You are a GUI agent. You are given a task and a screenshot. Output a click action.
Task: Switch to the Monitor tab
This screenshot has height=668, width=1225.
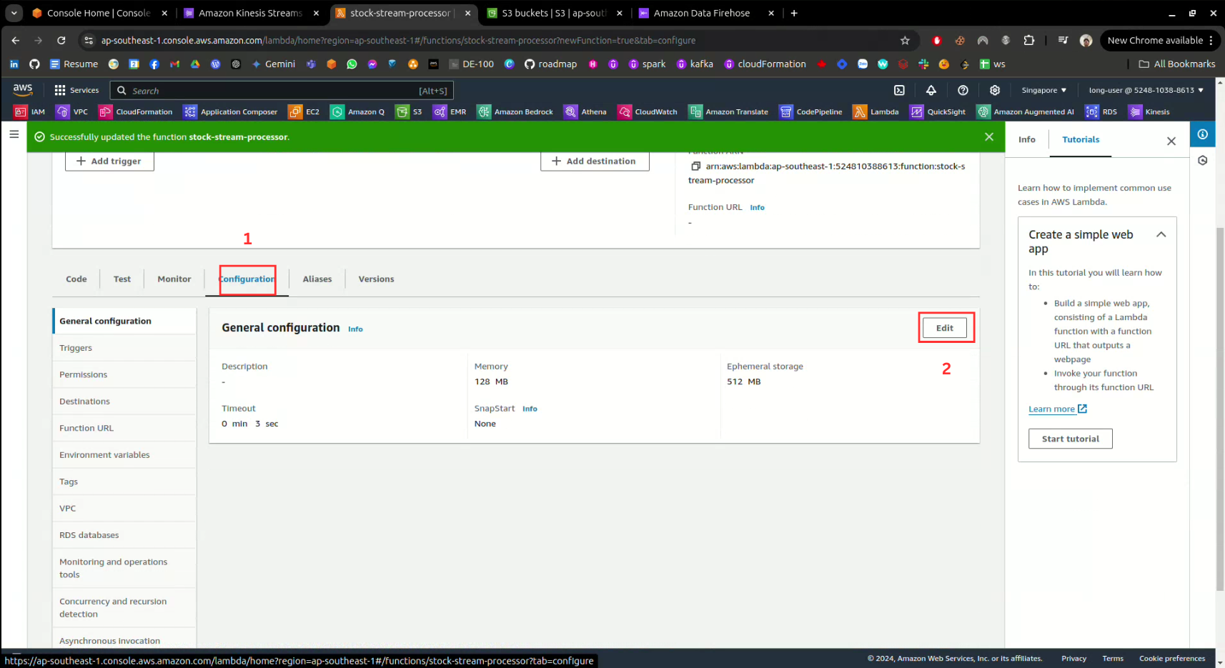[x=174, y=279]
